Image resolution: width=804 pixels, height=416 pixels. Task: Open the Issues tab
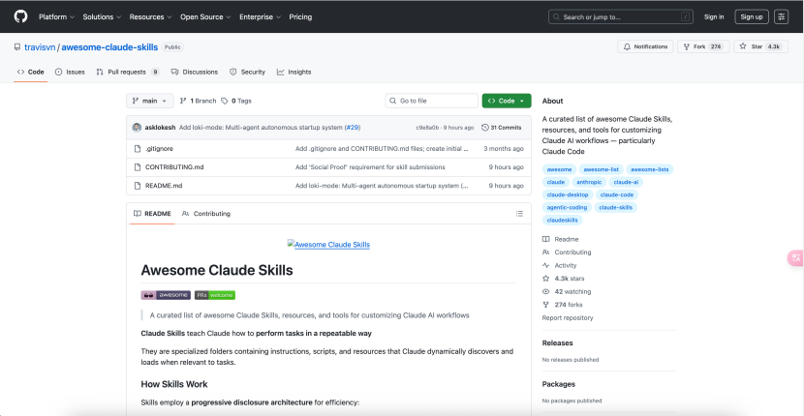(70, 72)
